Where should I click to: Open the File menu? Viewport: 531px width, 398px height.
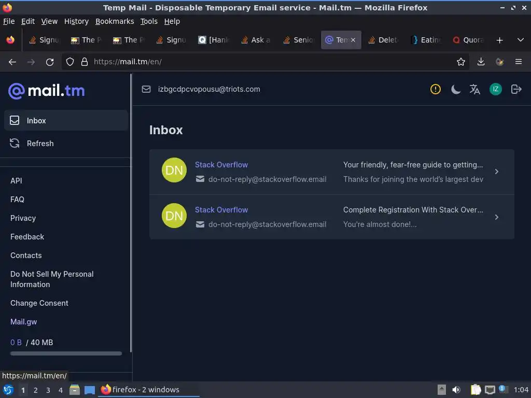point(9,21)
